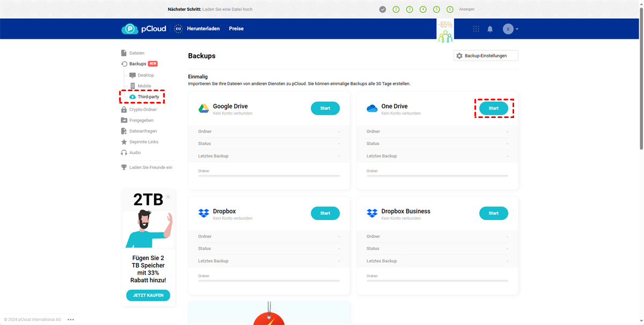Image resolution: width=644 pixels, height=325 pixels.
Task: Click the Dropbox Business logo icon
Action: coord(372,213)
